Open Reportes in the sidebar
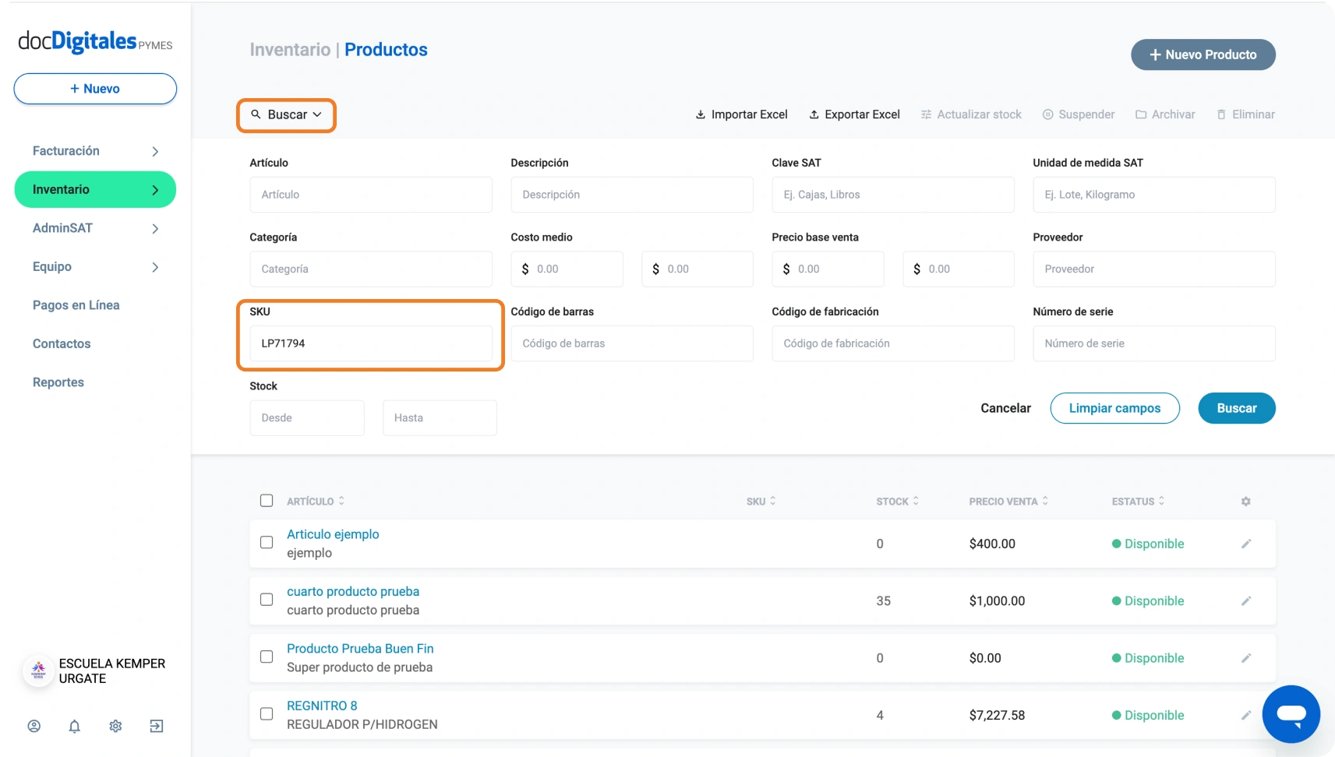This screenshot has height=757, width=1335. 58,382
